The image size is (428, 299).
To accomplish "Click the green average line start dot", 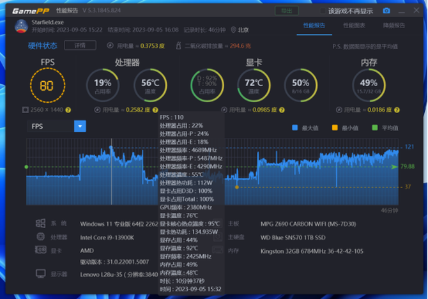I will (26, 167).
